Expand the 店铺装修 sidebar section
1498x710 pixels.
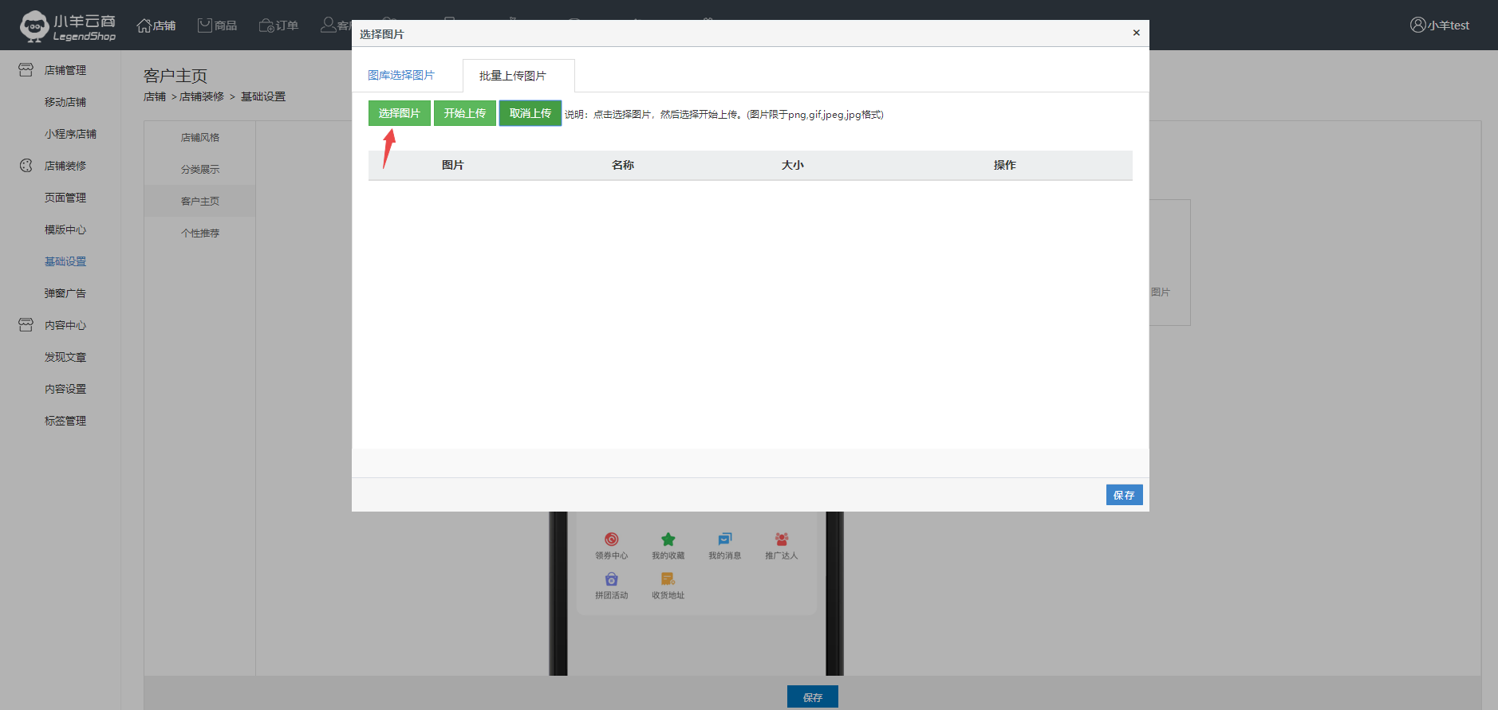click(x=65, y=166)
